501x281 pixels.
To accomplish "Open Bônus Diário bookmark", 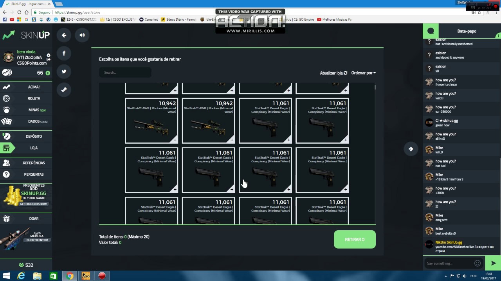I will click(x=178, y=20).
